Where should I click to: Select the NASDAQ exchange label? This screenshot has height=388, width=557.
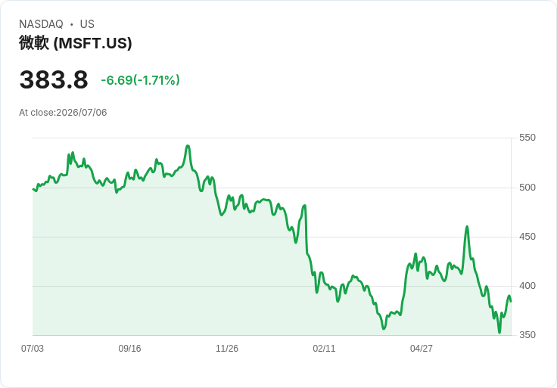(x=41, y=24)
